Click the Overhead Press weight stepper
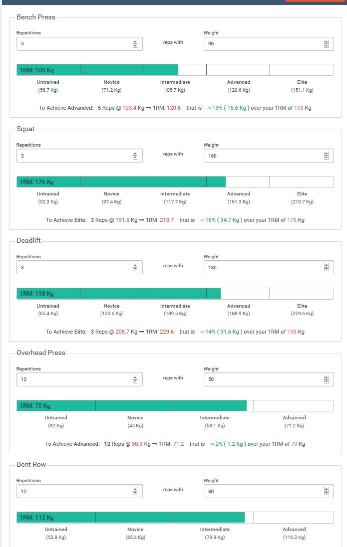Screen dimensions: 347x547 point(326,379)
